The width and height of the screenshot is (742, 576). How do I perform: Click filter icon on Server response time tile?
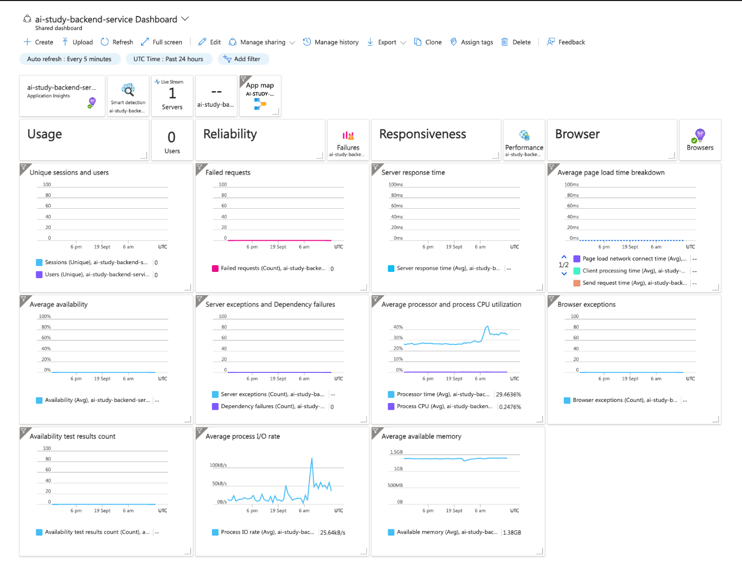[x=376, y=167]
